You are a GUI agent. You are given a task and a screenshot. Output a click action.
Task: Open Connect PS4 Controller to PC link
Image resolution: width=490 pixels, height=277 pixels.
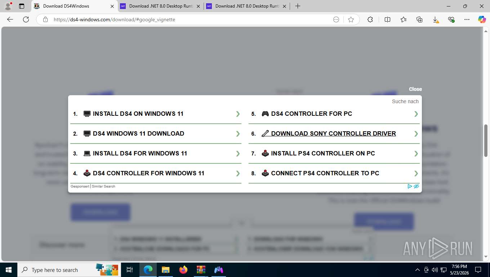(x=325, y=173)
